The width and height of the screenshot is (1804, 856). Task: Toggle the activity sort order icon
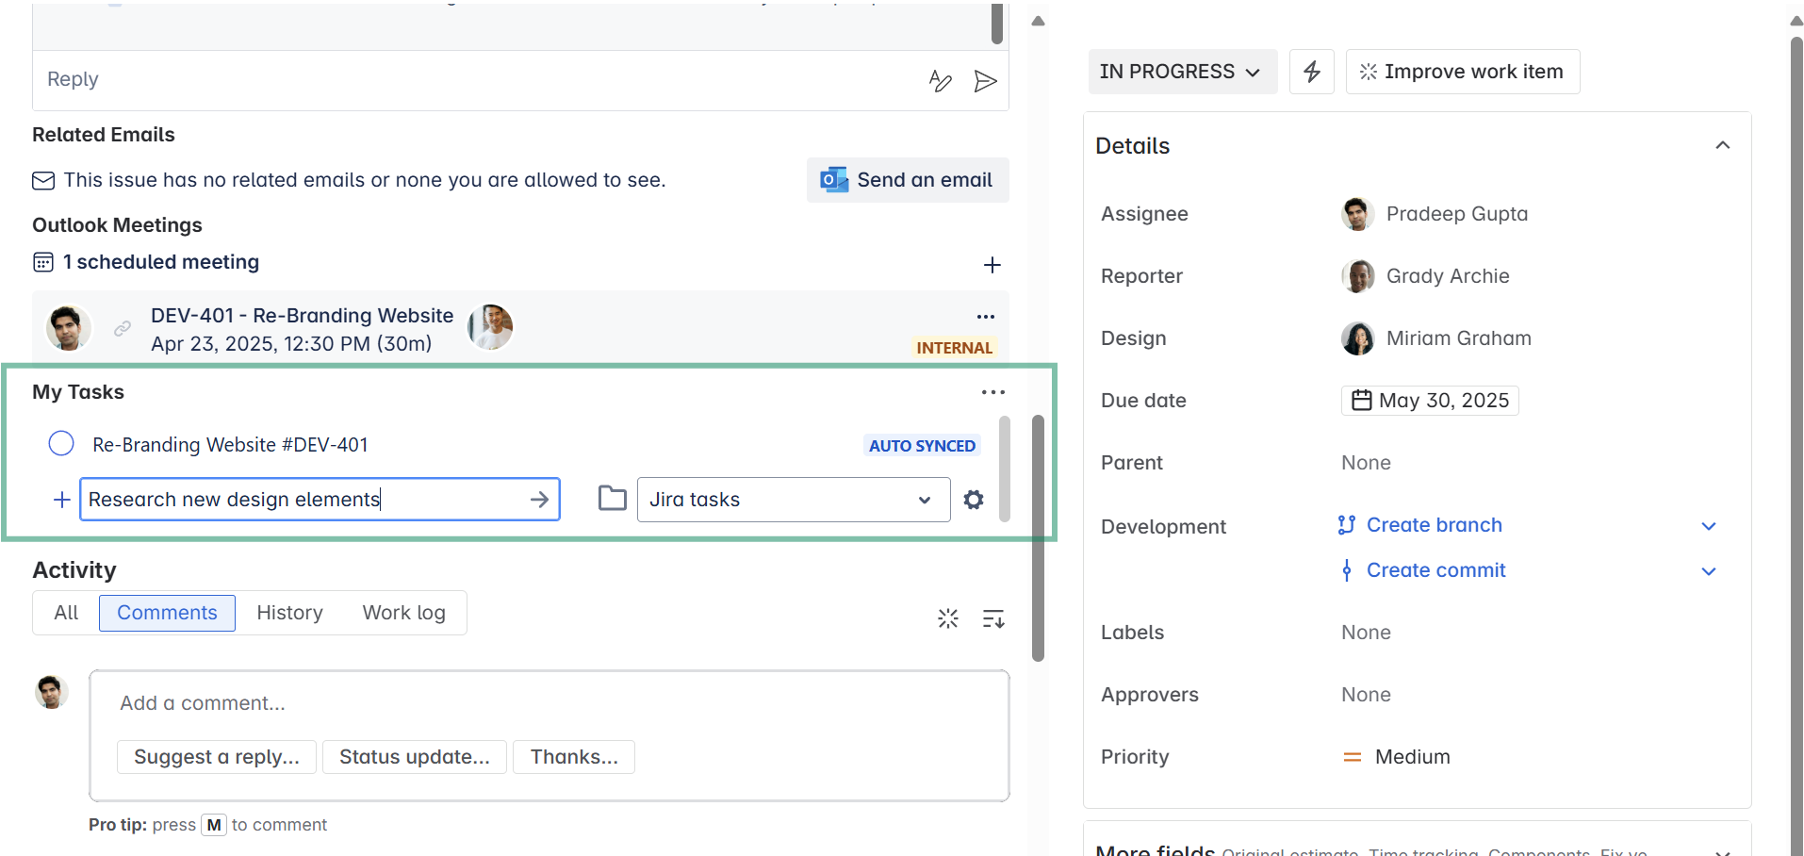point(993,618)
